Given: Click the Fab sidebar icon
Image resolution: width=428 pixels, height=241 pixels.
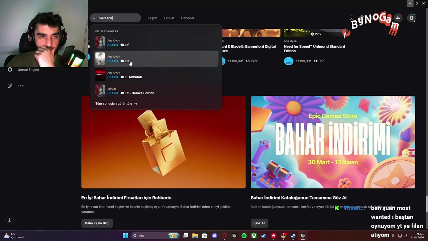Looking at the screenshot, I should (10, 86).
